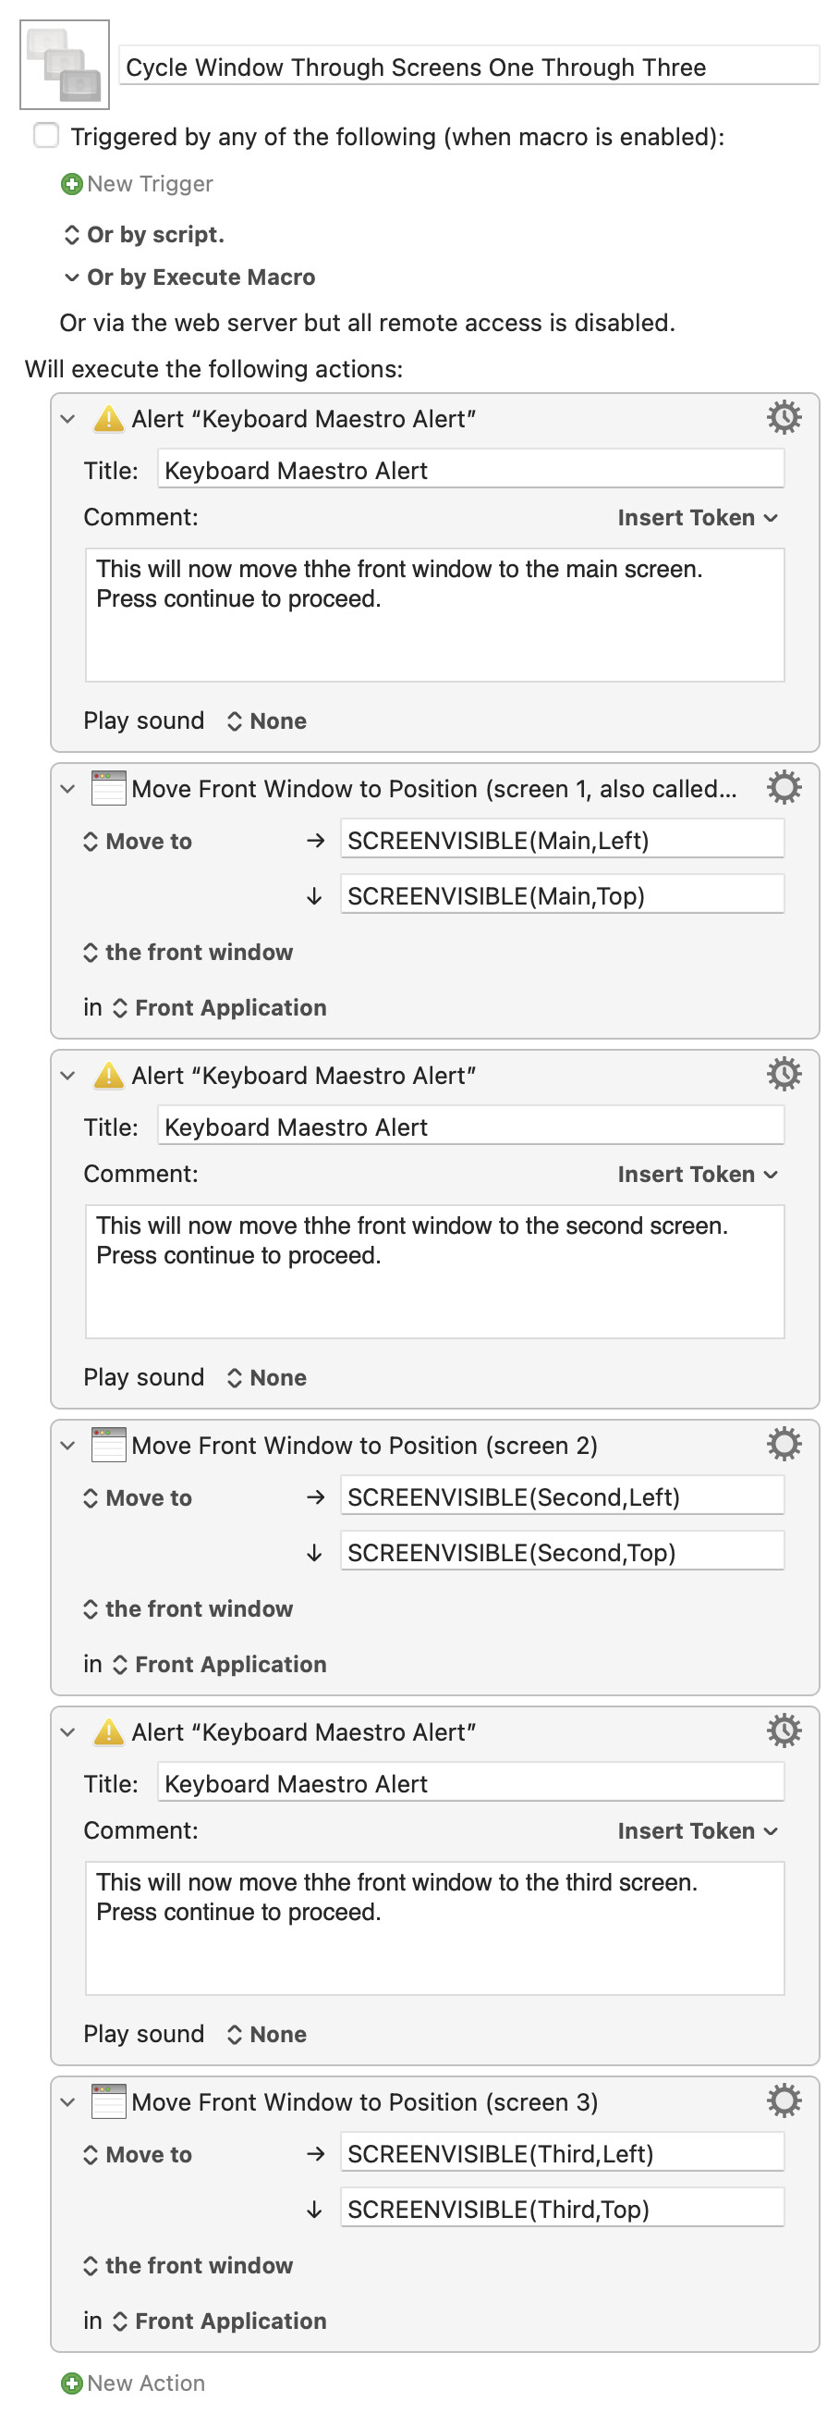Open the gear menu of the first Alert action

point(784,417)
